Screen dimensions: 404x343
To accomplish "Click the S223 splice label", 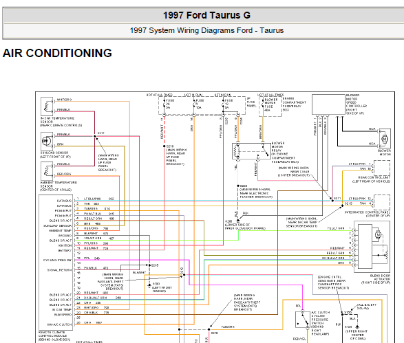I will [244, 186].
